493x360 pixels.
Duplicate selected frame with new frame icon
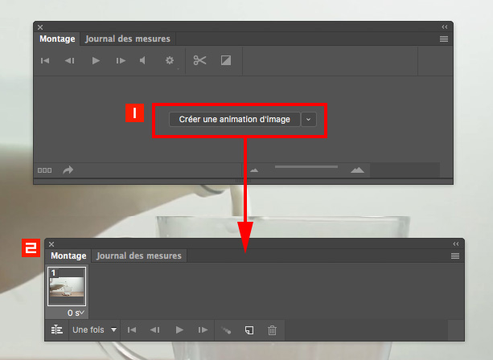[x=249, y=330]
